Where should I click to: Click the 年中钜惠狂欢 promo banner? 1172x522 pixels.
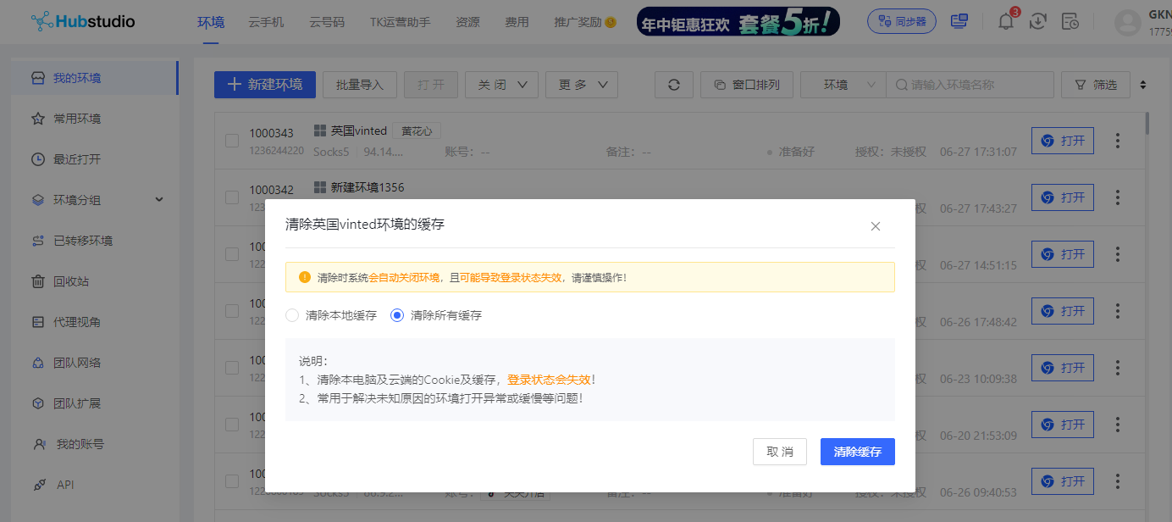(x=738, y=21)
